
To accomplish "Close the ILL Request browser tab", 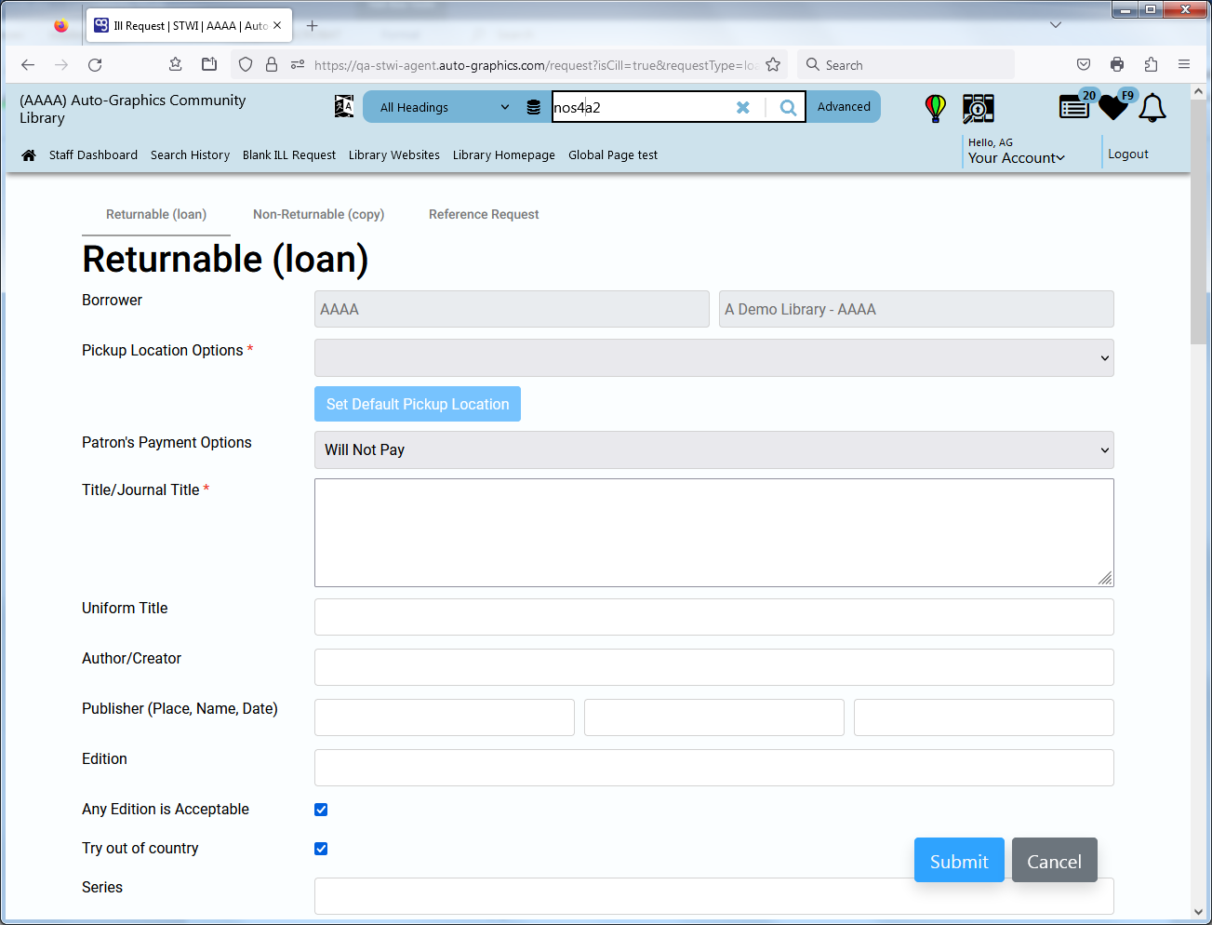I will click(x=277, y=26).
